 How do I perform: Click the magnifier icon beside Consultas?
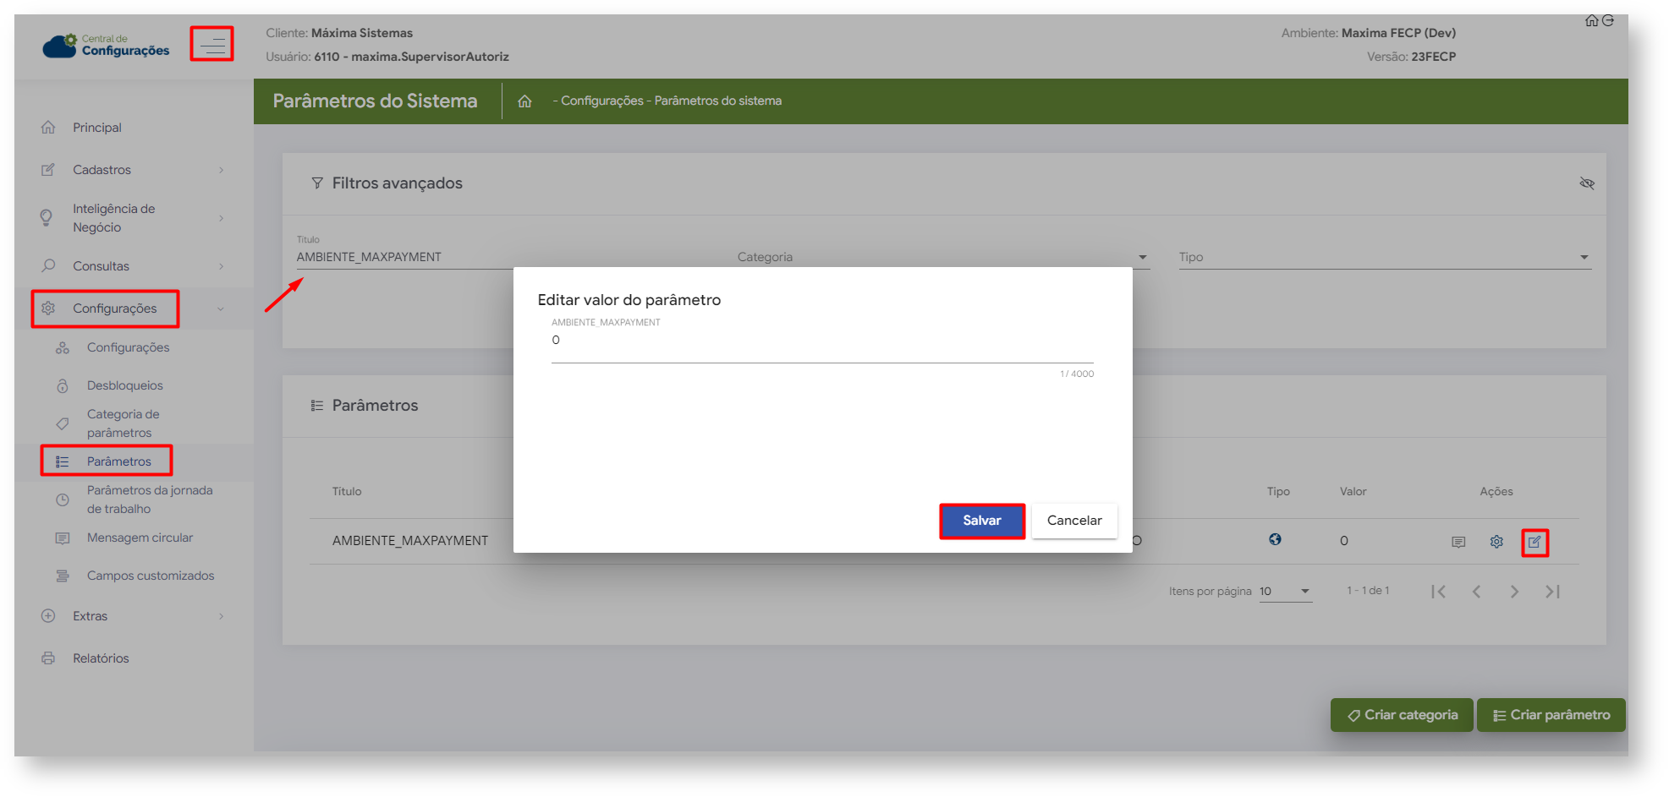pyautogui.click(x=48, y=266)
